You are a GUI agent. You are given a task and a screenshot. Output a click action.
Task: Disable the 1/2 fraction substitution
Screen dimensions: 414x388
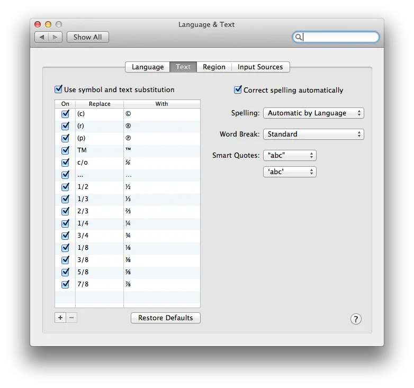pos(65,187)
